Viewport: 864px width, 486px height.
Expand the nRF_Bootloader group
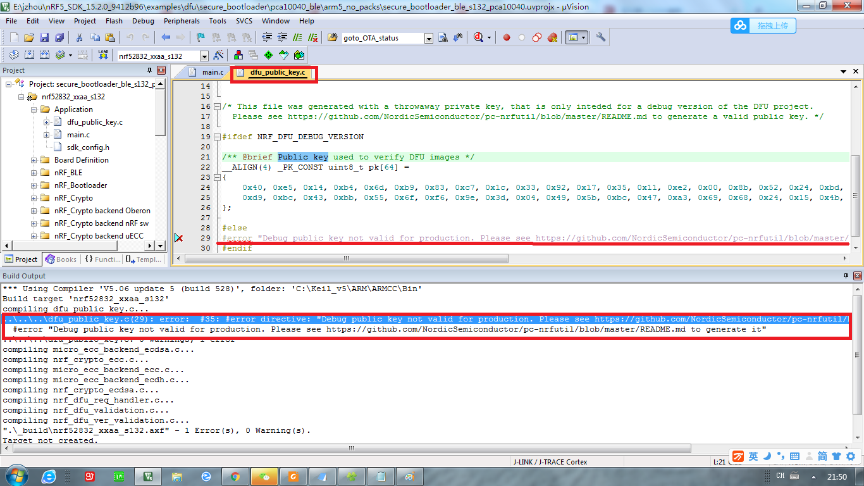coord(34,185)
